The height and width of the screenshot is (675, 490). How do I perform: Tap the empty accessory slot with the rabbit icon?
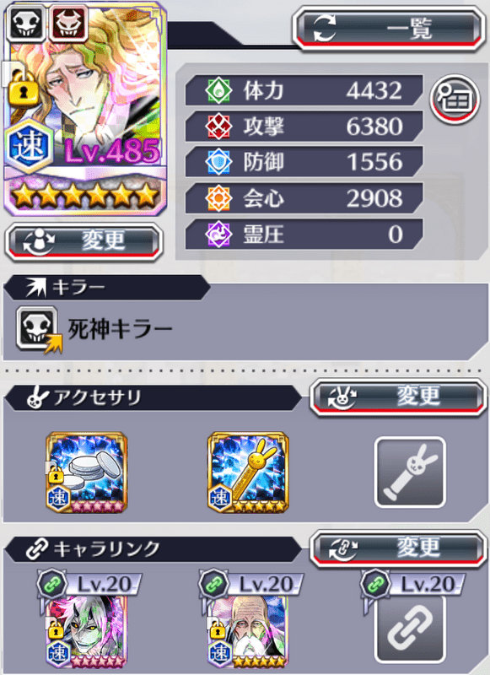(410, 472)
